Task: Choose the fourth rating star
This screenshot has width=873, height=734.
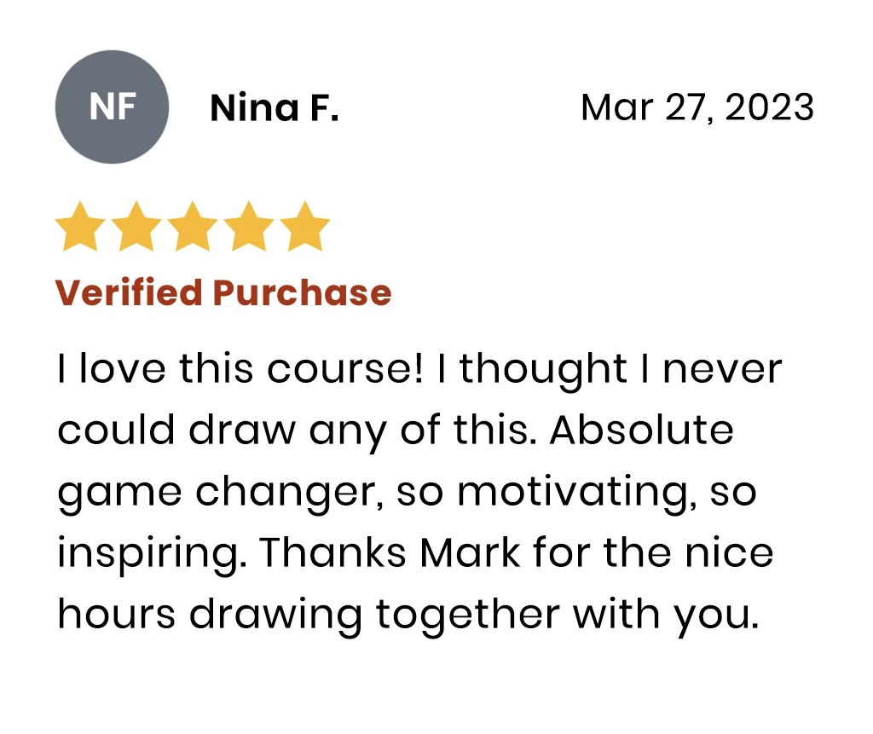Action: 248,227
